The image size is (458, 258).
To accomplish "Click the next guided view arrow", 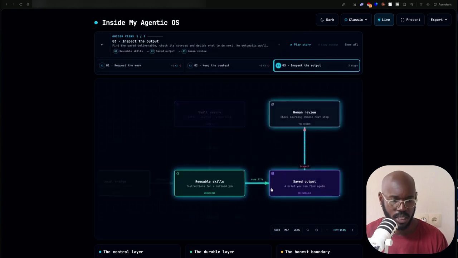I will tap(279, 45).
